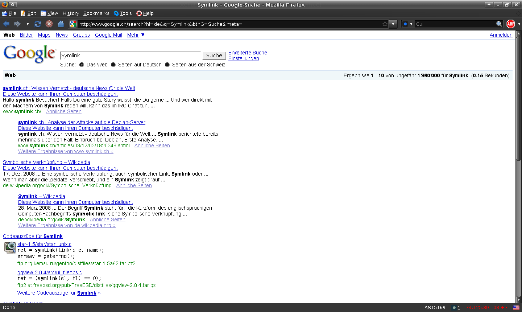Click Ähnliche Seiten next to www.symlink.ch/
This screenshot has height=312, width=522.
pos(64,111)
